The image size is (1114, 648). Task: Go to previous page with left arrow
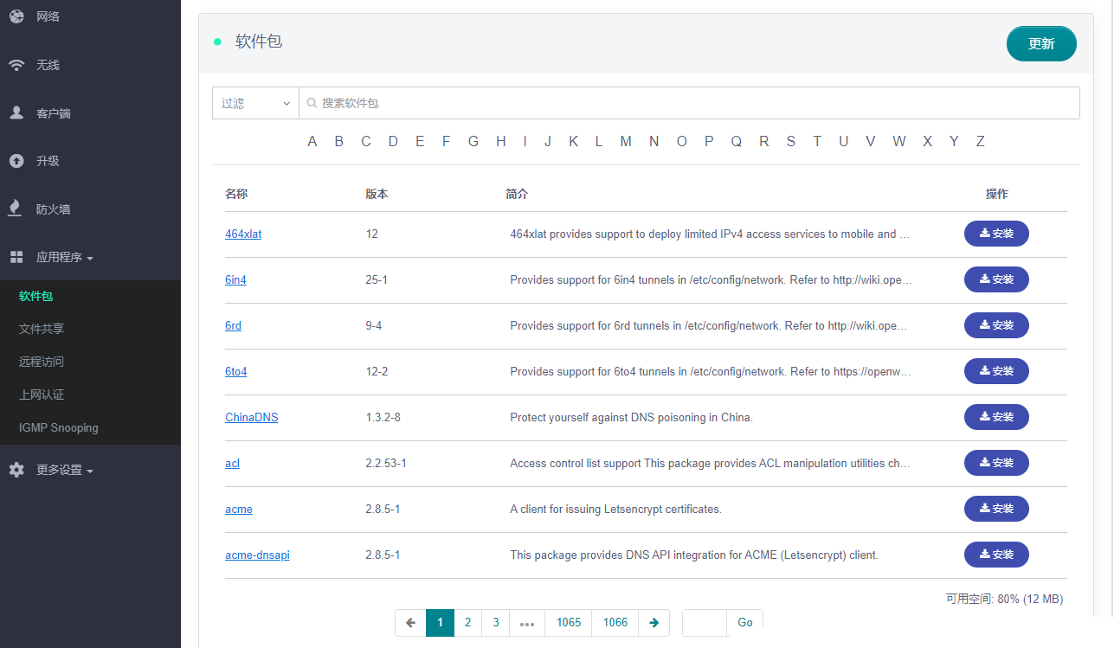(410, 623)
